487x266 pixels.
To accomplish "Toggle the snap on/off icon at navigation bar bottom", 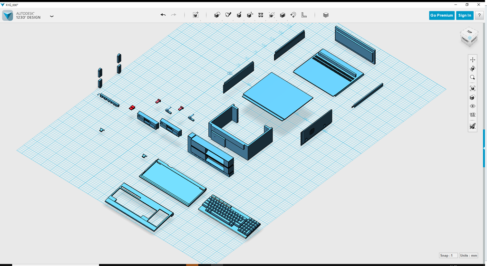I will pyautogui.click(x=472, y=126).
